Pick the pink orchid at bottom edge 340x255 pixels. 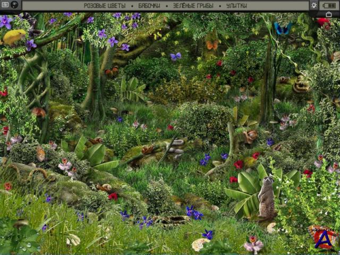253,245
